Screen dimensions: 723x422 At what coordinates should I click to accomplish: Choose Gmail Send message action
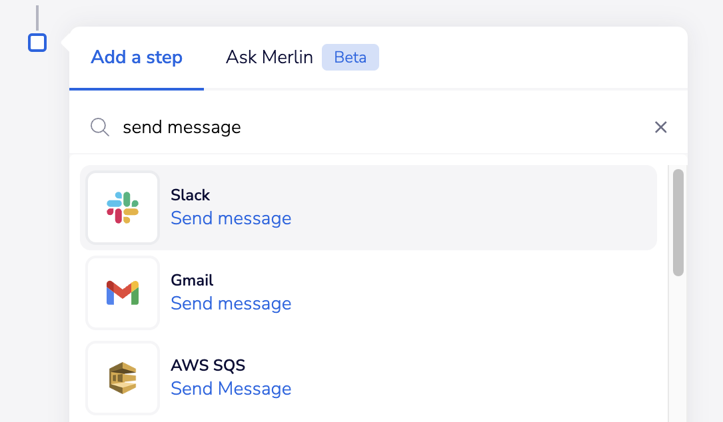(231, 304)
